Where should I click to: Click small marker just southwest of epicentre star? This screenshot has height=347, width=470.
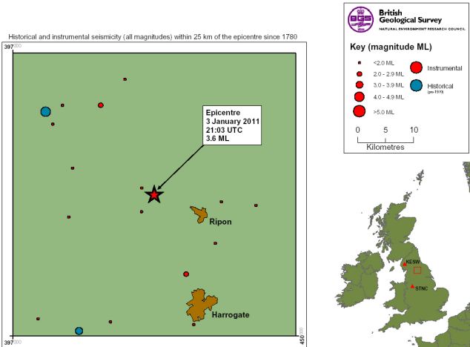[142, 212]
